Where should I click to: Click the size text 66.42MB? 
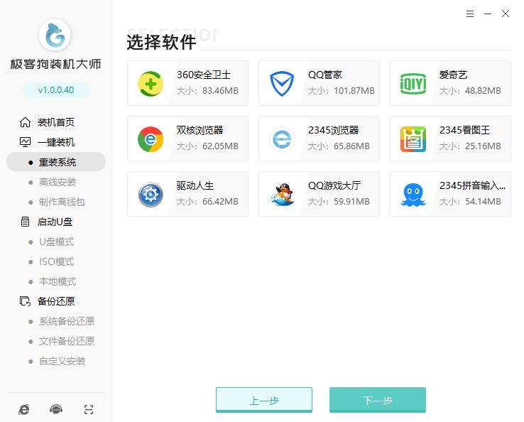click(220, 202)
